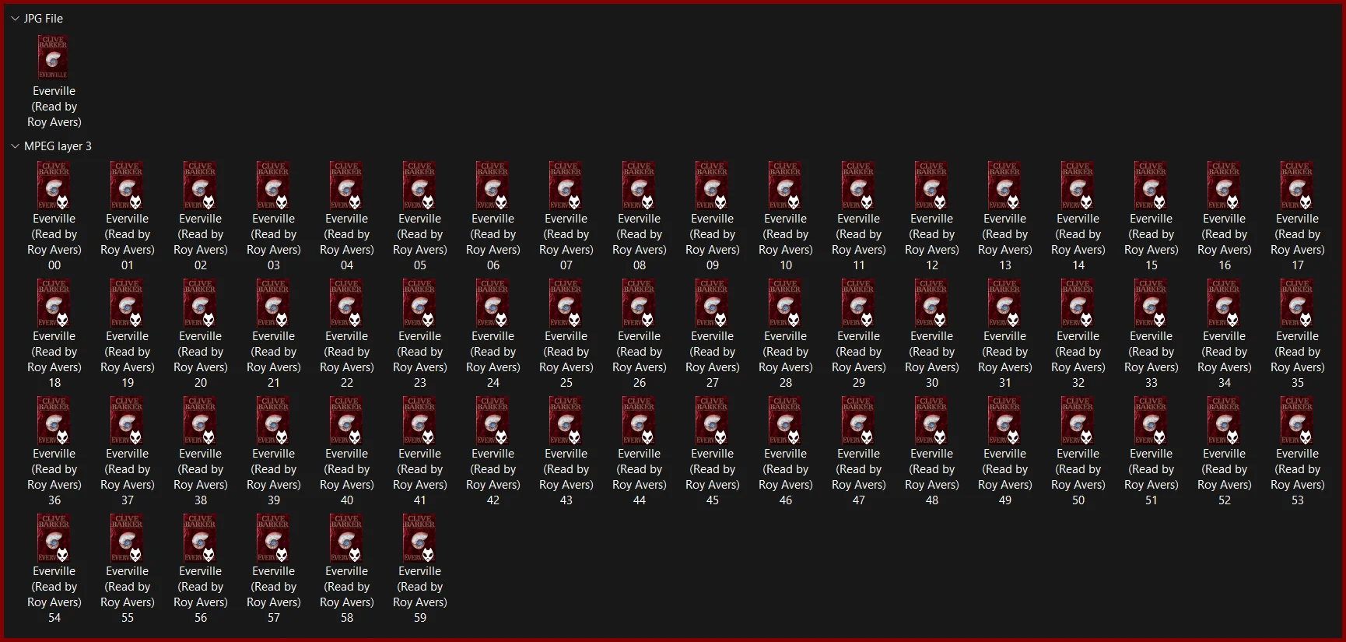Select the Everville 09 MP3 file icon
Screen dimensions: 1346x642
pos(712,185)
